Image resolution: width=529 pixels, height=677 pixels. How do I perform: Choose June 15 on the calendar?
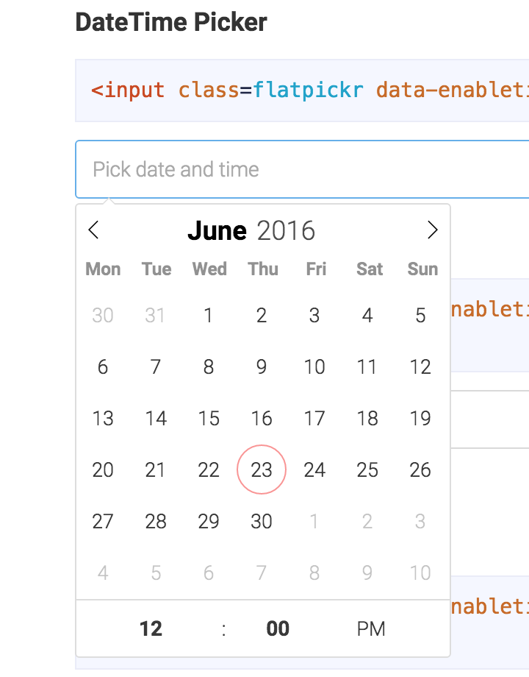point(209,419)
